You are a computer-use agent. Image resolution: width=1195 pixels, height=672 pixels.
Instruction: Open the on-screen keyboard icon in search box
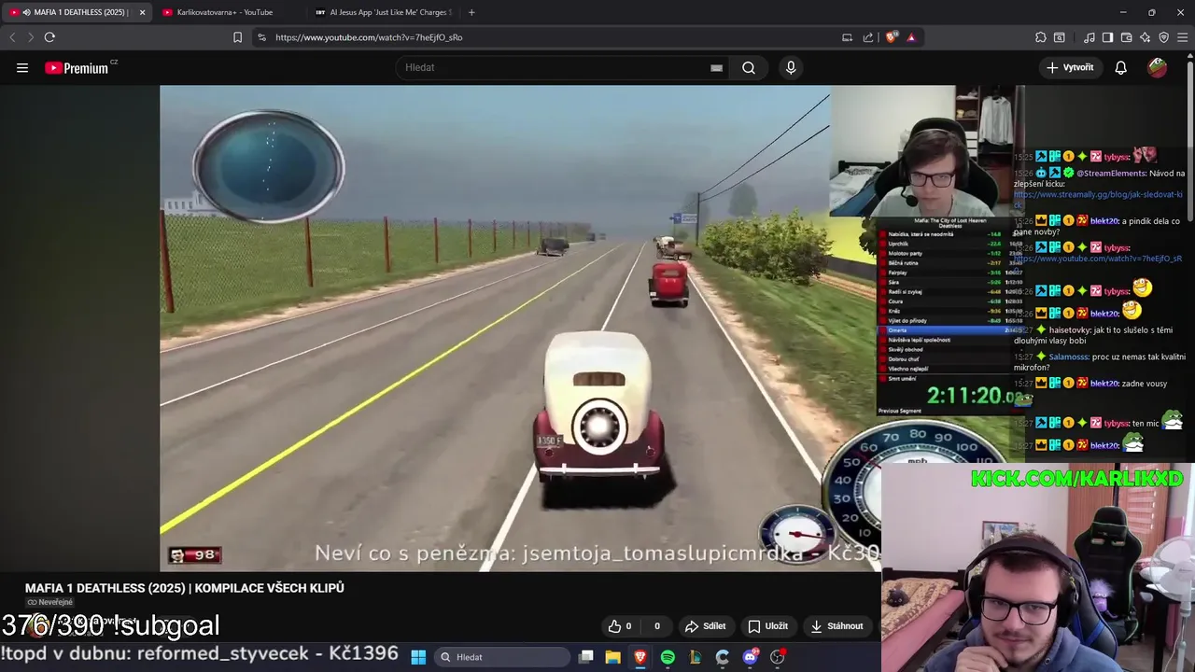click(x=716, y=67)
